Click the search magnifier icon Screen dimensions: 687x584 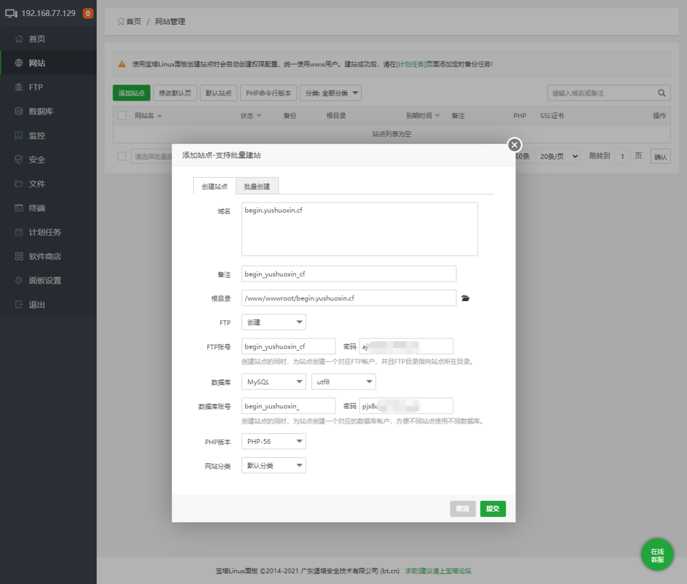click(661, 93)
